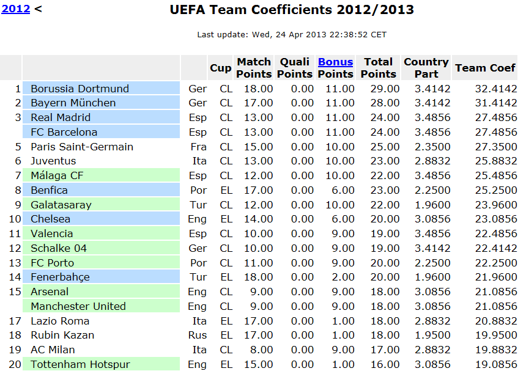
Task: Click the Bonus column header link
Action: click(335, 62)
